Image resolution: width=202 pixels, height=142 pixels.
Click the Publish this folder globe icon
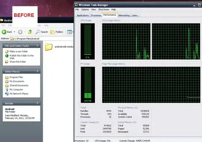[7, 56]
